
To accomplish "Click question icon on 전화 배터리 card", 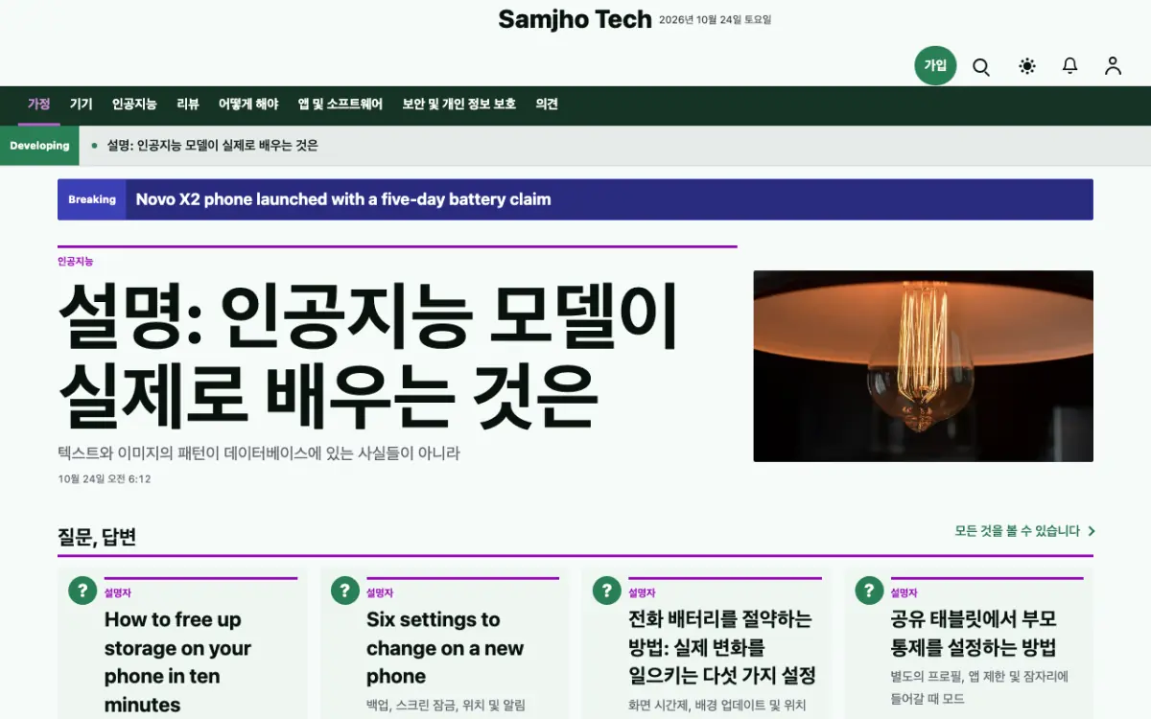I will pos(606,591).
